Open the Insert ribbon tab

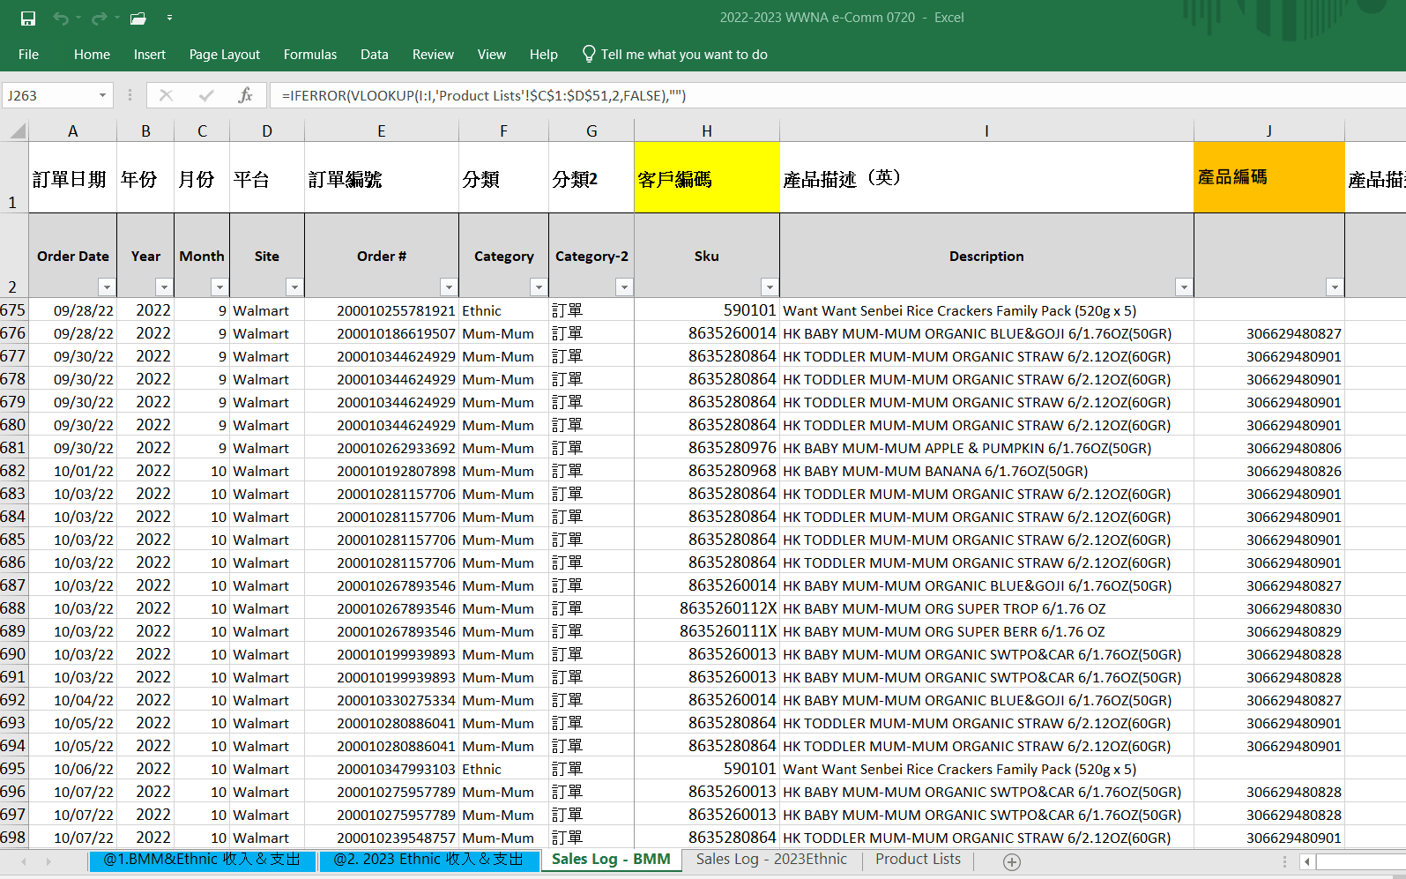pyautogui.click(x=150, y=54)
